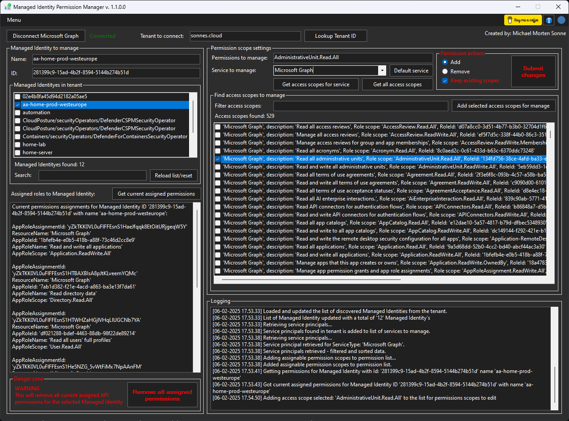This screenshot has height=421, width=569.
Task: Click Get current assigned permissions
Action: pos(156,194)
